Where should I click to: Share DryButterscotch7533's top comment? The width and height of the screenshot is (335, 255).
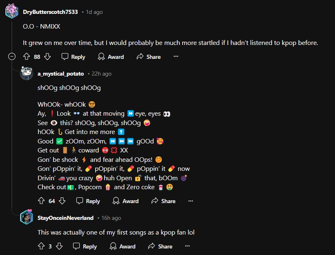pyautogui.click(x=148, y=56)
